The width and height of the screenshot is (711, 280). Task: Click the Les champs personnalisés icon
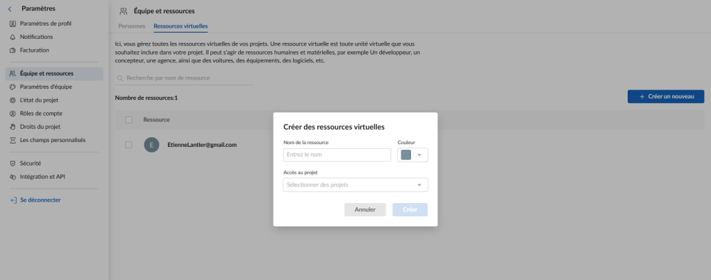(12, 140)
